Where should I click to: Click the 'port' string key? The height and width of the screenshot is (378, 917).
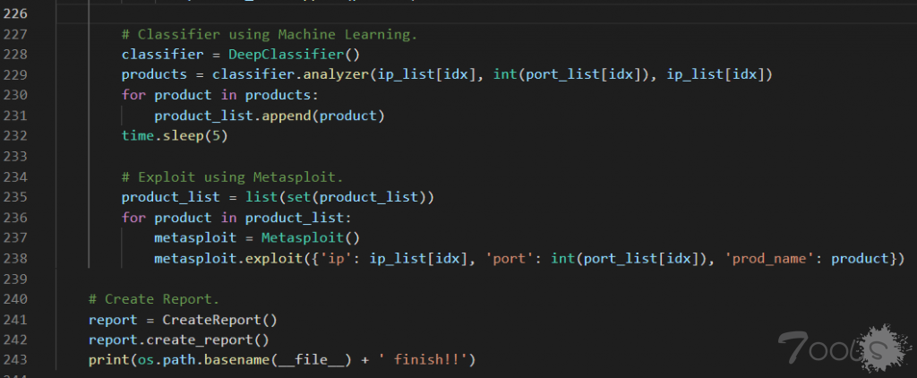510,258
